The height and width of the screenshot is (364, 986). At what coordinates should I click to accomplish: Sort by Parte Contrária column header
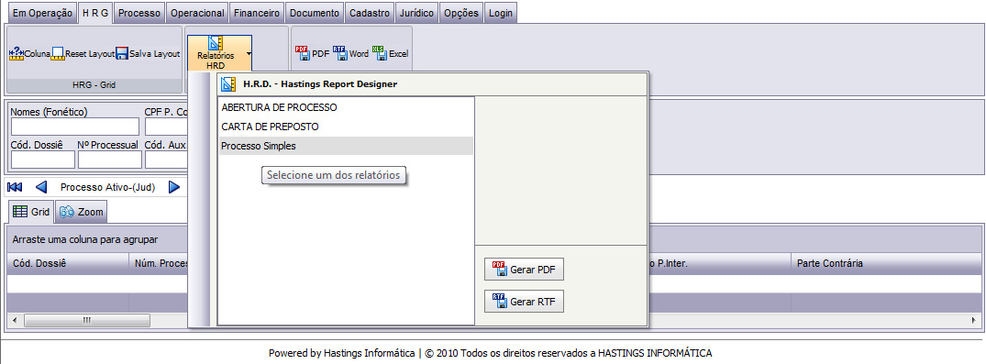click(885, 263)
